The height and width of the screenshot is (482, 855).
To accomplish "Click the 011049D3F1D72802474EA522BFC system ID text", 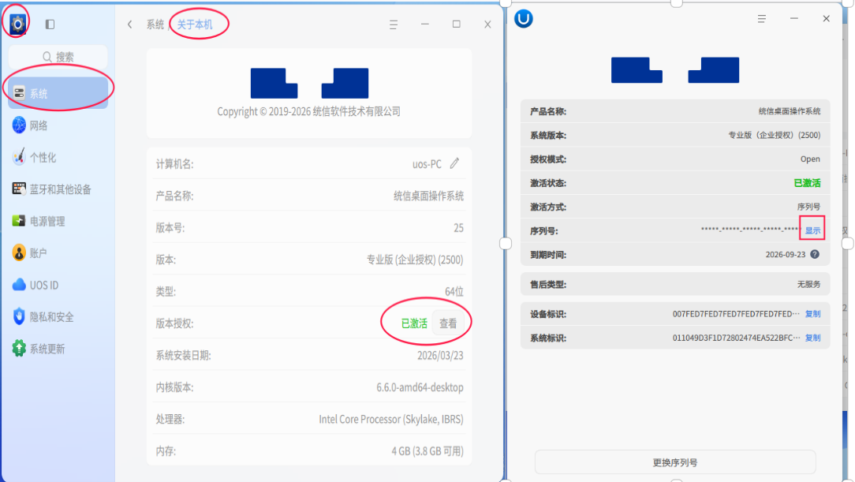I will pyautogui.click(x=736, y=338).
